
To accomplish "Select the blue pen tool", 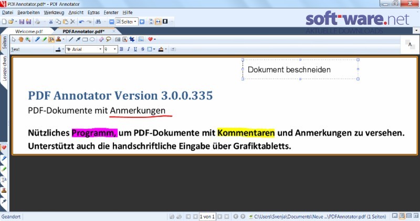I will point(37,40).
